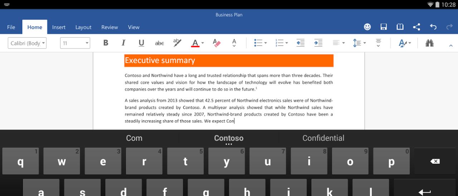Viewport: 458px width, 196px height.
Task: Share the Business Plan document
Action: (416, 27)
